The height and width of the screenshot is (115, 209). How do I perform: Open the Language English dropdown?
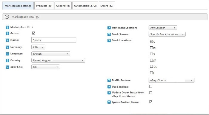[51, 54]
